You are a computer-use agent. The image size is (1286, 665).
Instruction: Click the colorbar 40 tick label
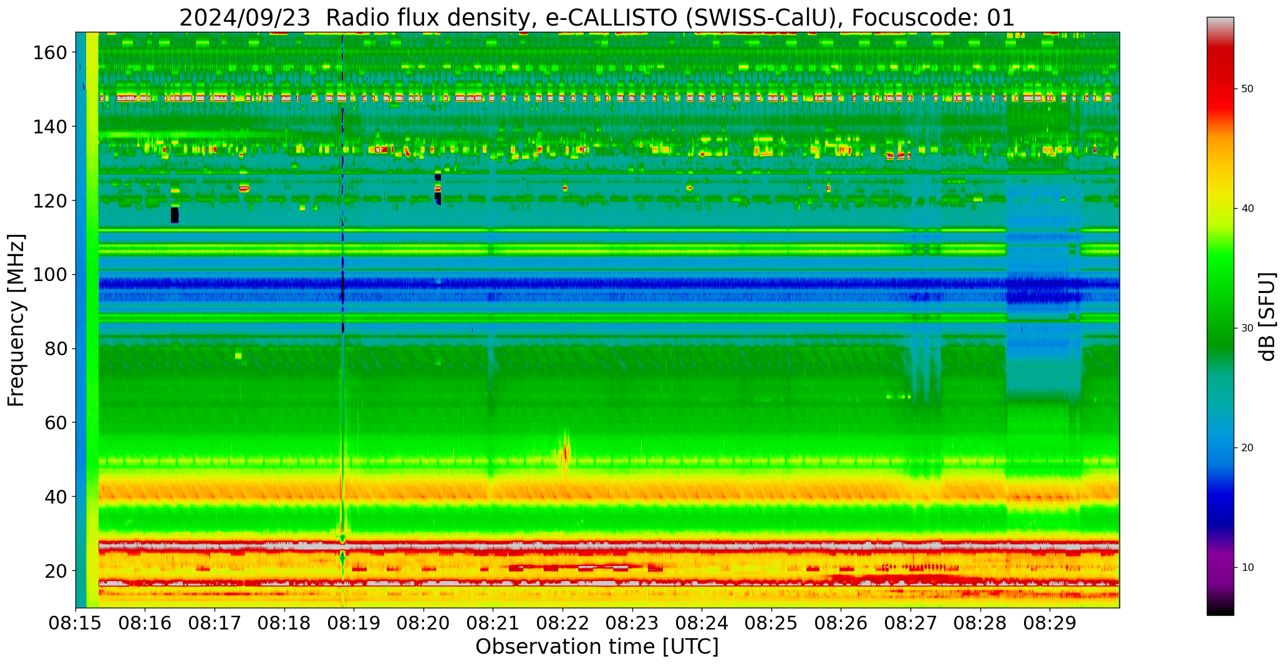pyautogui.click(x=1247, y=209)
